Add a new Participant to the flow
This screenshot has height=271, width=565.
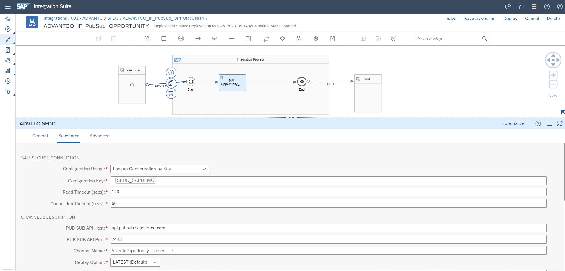tap(147, 38)
